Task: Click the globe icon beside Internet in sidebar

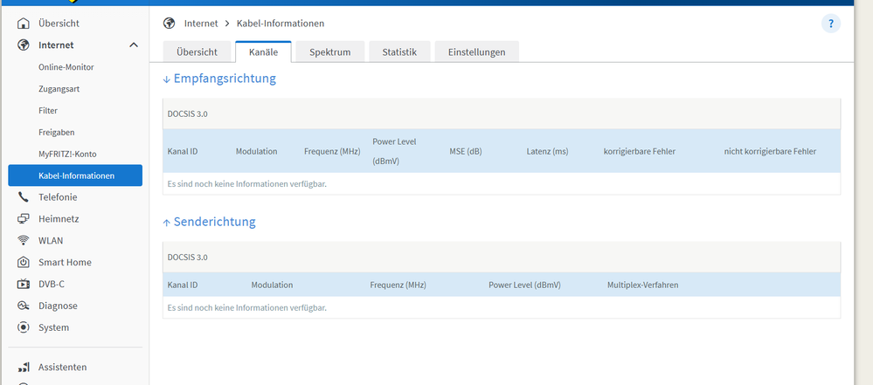Action: [x=23, y=45]
